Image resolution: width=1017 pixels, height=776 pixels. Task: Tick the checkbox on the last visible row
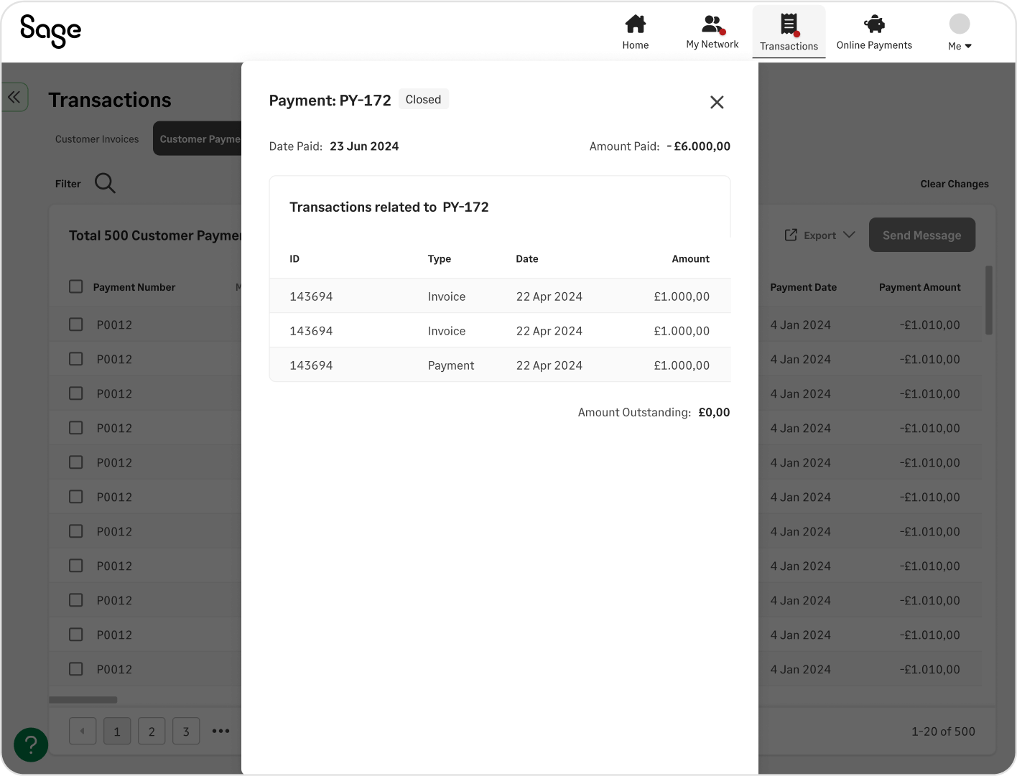pos(75,668)
